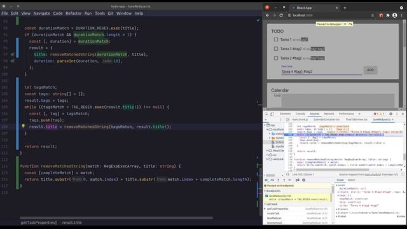Toggle the file navigator sidebar icon
Image resolution: width=407 pixels, height=229 pixels.
point(287,120)
